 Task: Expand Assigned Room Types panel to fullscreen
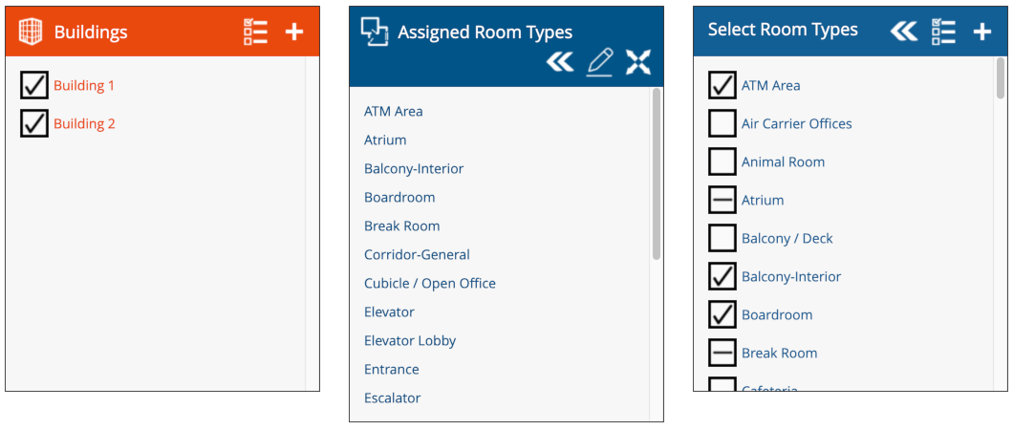(x=638, y=63)
